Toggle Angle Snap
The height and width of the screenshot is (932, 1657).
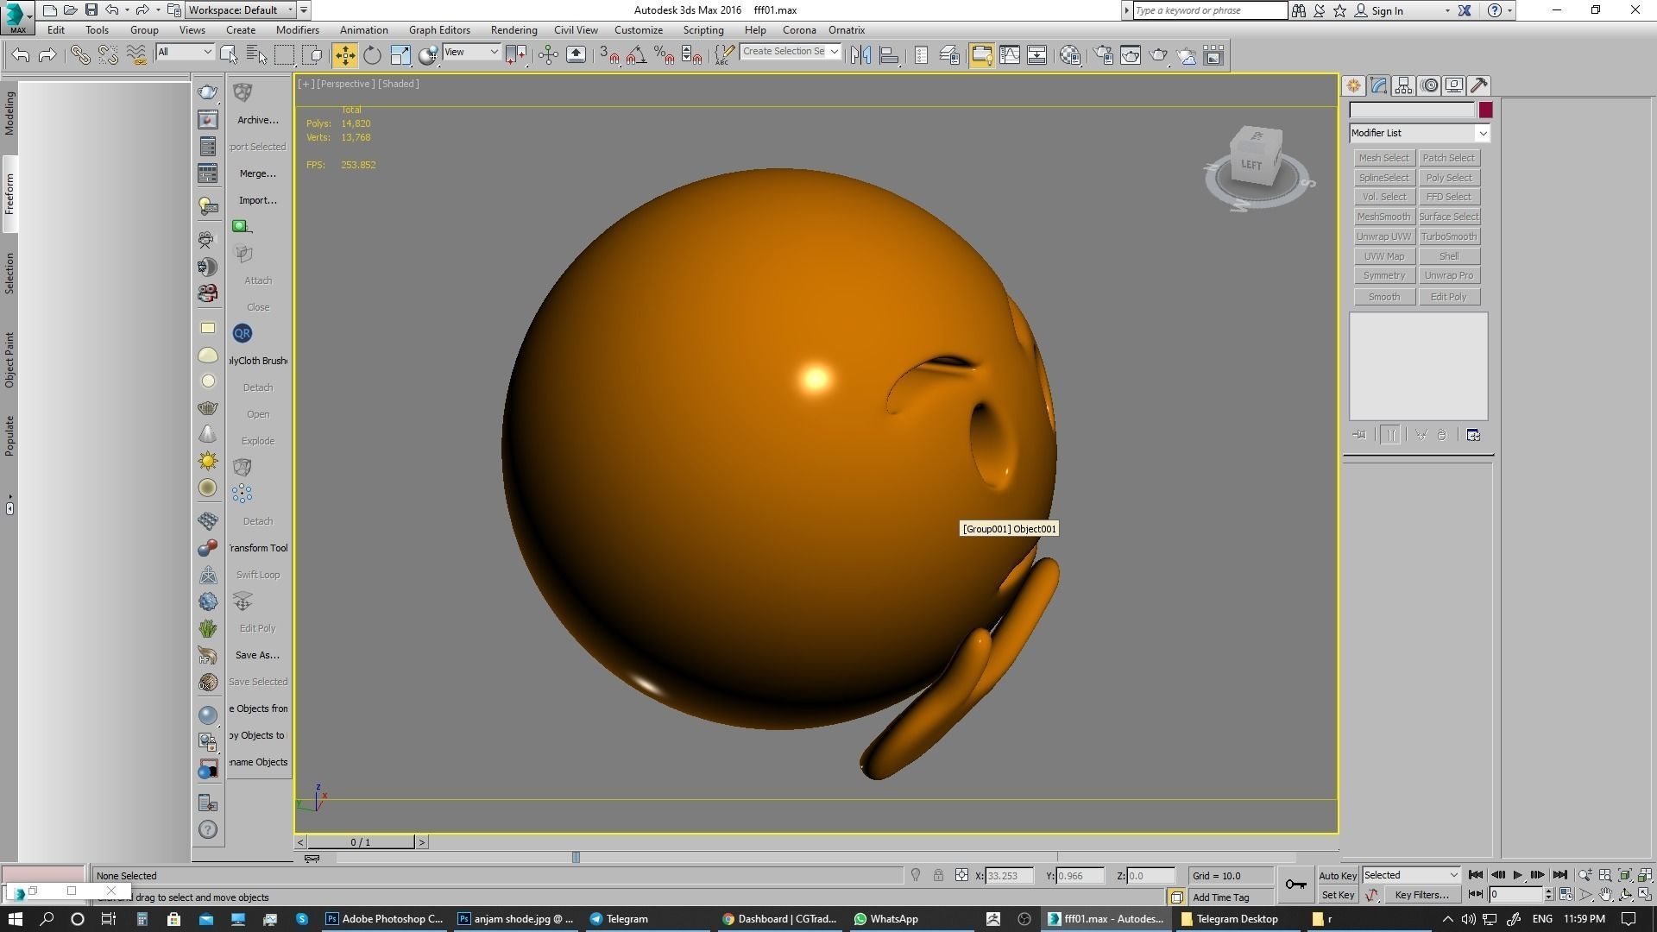click(637, 55)
